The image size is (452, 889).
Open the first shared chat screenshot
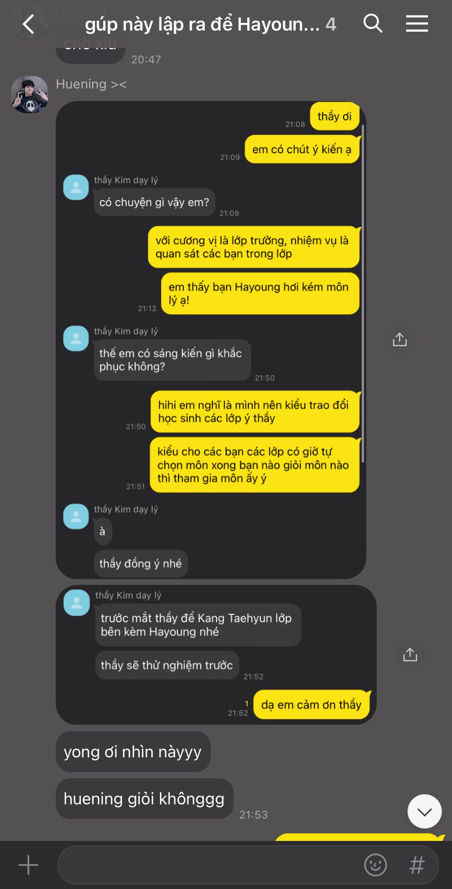[x=211, y=340]
